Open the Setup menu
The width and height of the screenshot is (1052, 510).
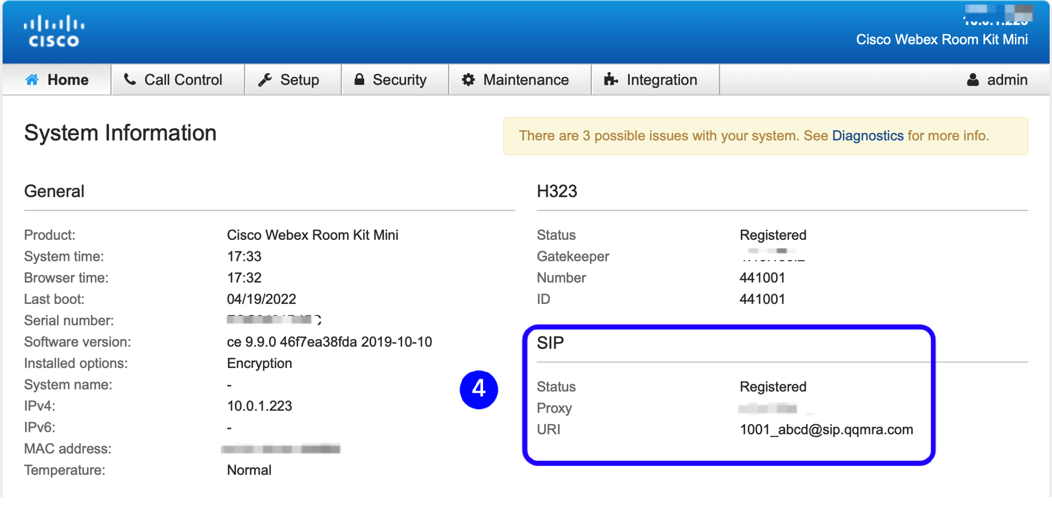(x=293, y=79)
